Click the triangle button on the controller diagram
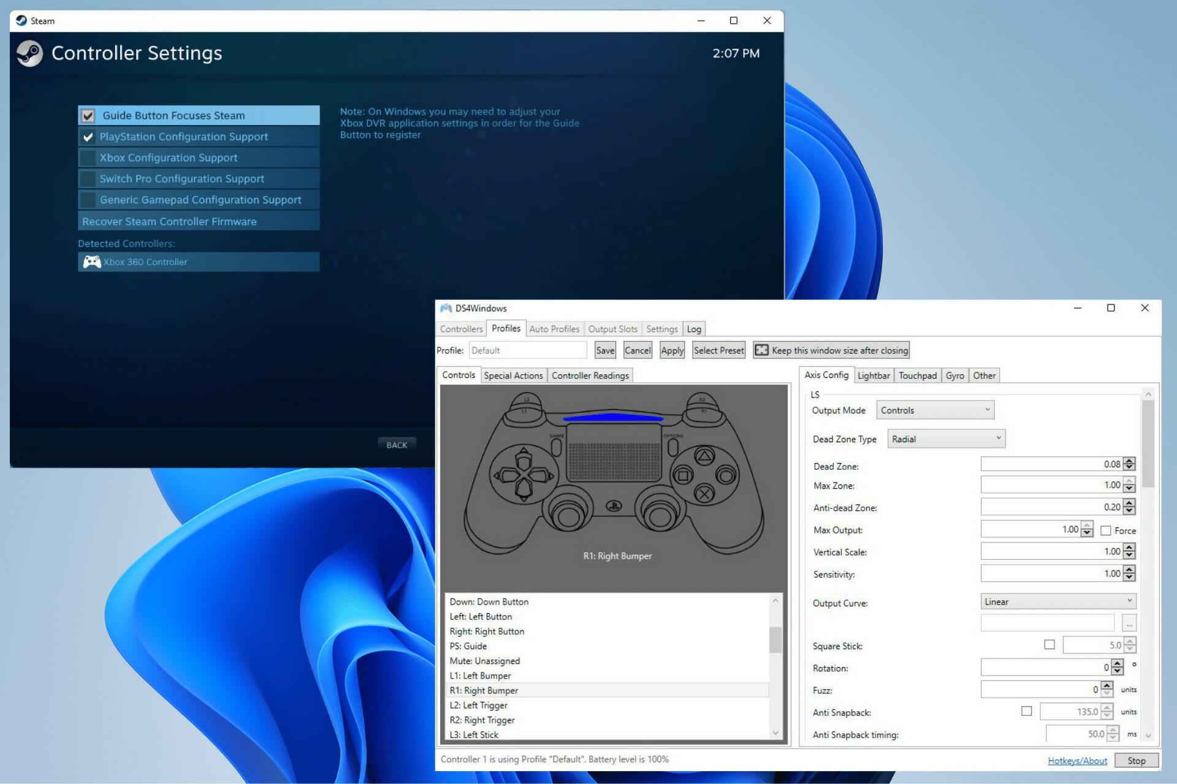The width and height of the screenshot is (1177, 784). pyautogui.click(x=704, y=456)
